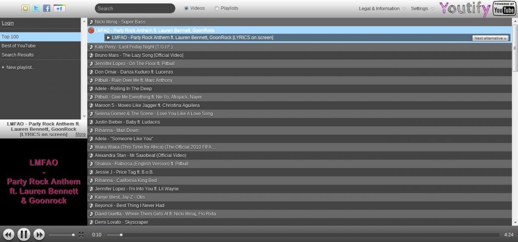Click the Twitter share icon
This screenshot has height=242, width=518.
pyautogui.click(x=36, y=8)
